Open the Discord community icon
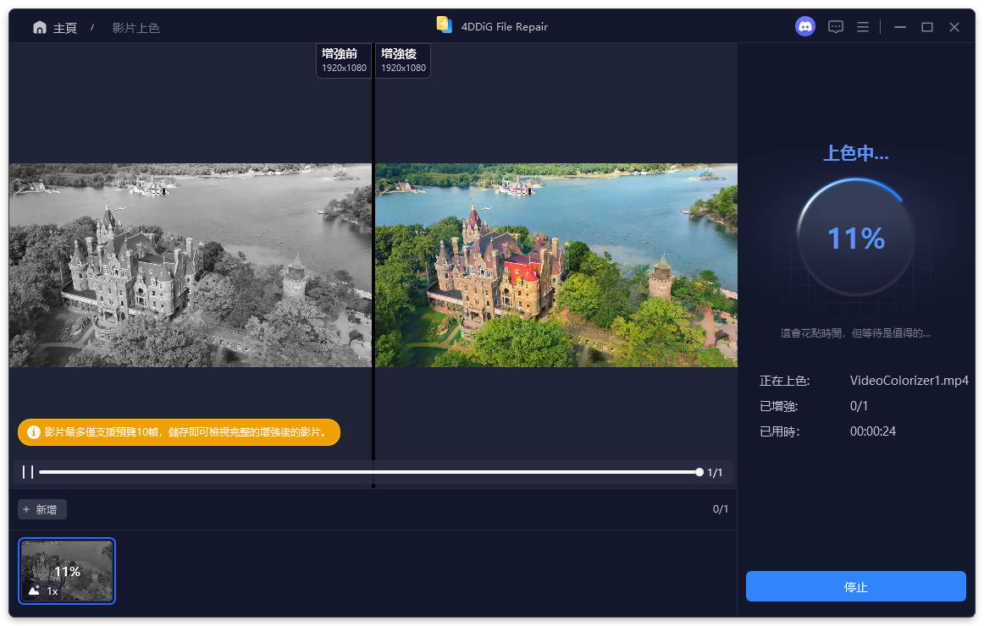 tap(804, 26)
